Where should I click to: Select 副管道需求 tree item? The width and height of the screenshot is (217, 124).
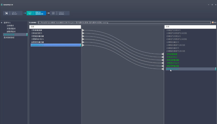point(11,31)
